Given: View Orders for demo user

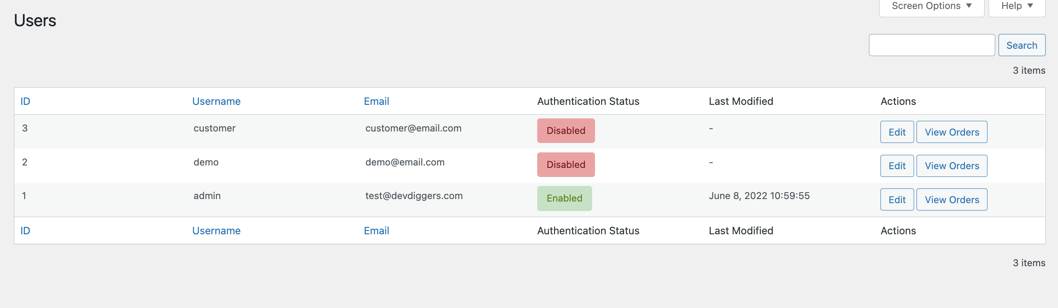Looking at the screenshot, I should [952, 166].
